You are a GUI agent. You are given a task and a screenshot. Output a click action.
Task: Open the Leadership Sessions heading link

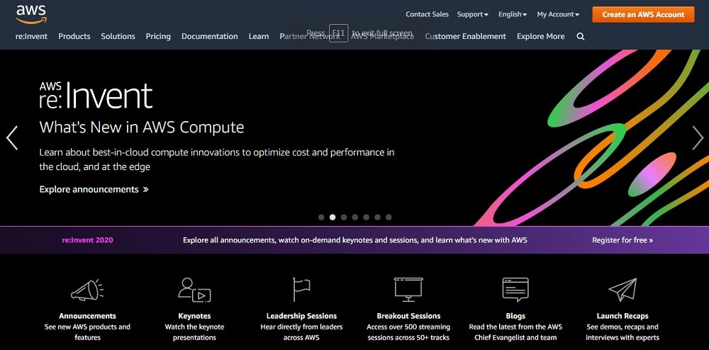(301, 316)
